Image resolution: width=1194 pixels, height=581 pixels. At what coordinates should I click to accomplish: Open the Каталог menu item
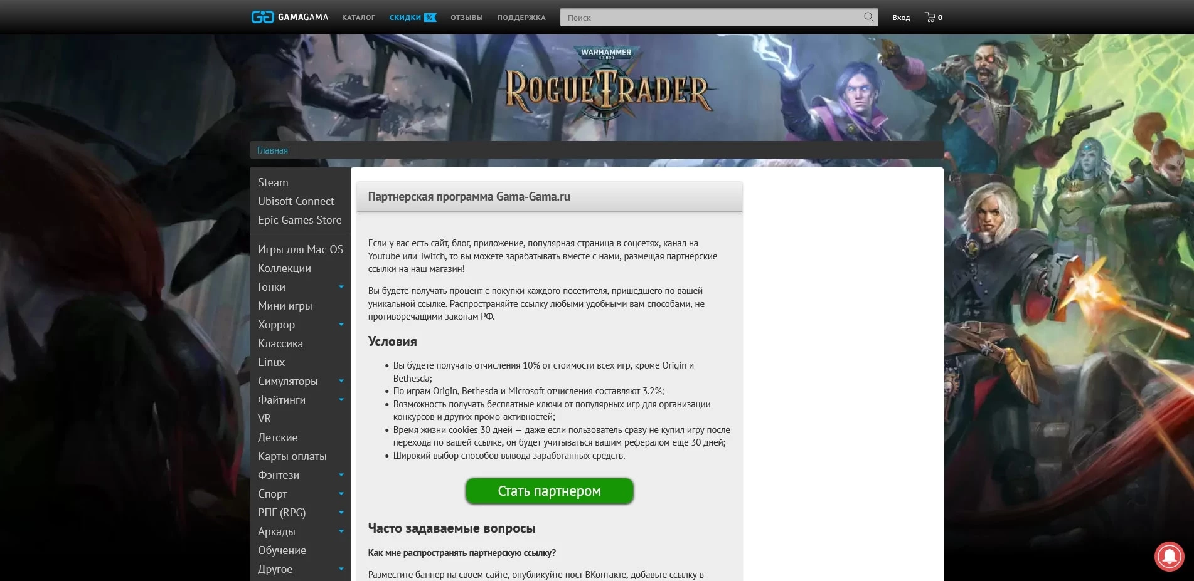click(358, 18)
